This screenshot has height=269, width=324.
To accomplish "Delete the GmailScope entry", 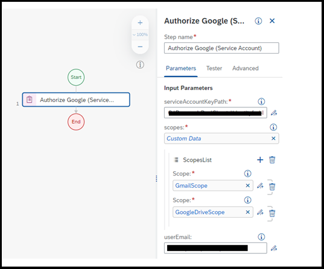I will click(x=272, y=186).
